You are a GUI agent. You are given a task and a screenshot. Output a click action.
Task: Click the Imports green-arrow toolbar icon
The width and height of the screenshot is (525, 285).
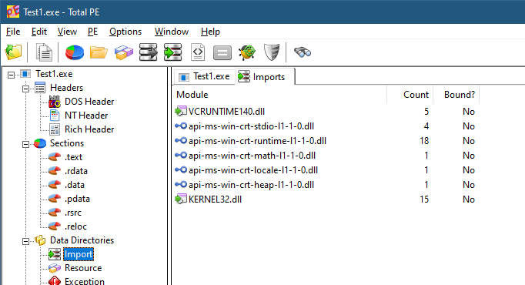coord(172,52)
